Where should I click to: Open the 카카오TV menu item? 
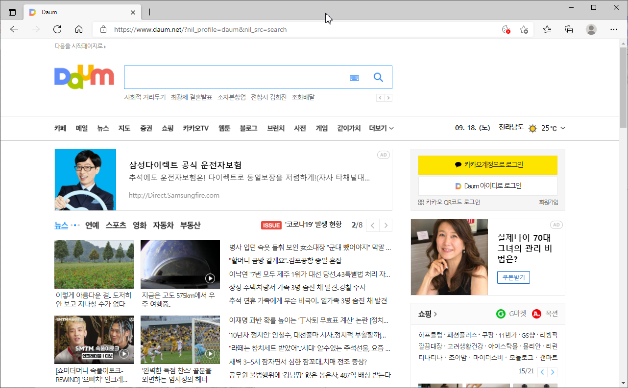pyautogui.click(x=196, y=128)
